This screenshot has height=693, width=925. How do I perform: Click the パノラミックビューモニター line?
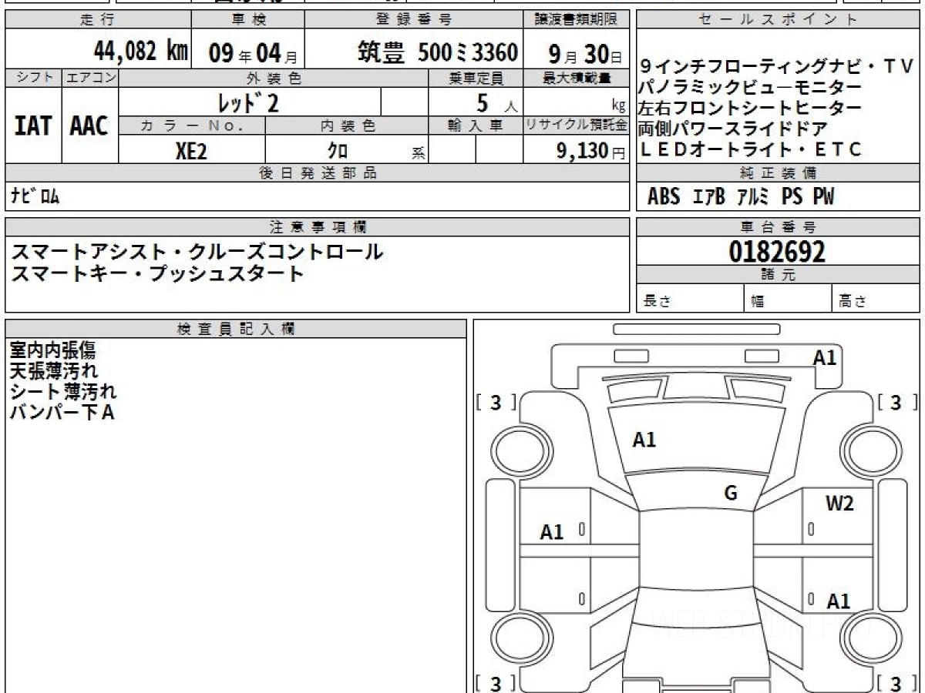[x=750, y=88]
